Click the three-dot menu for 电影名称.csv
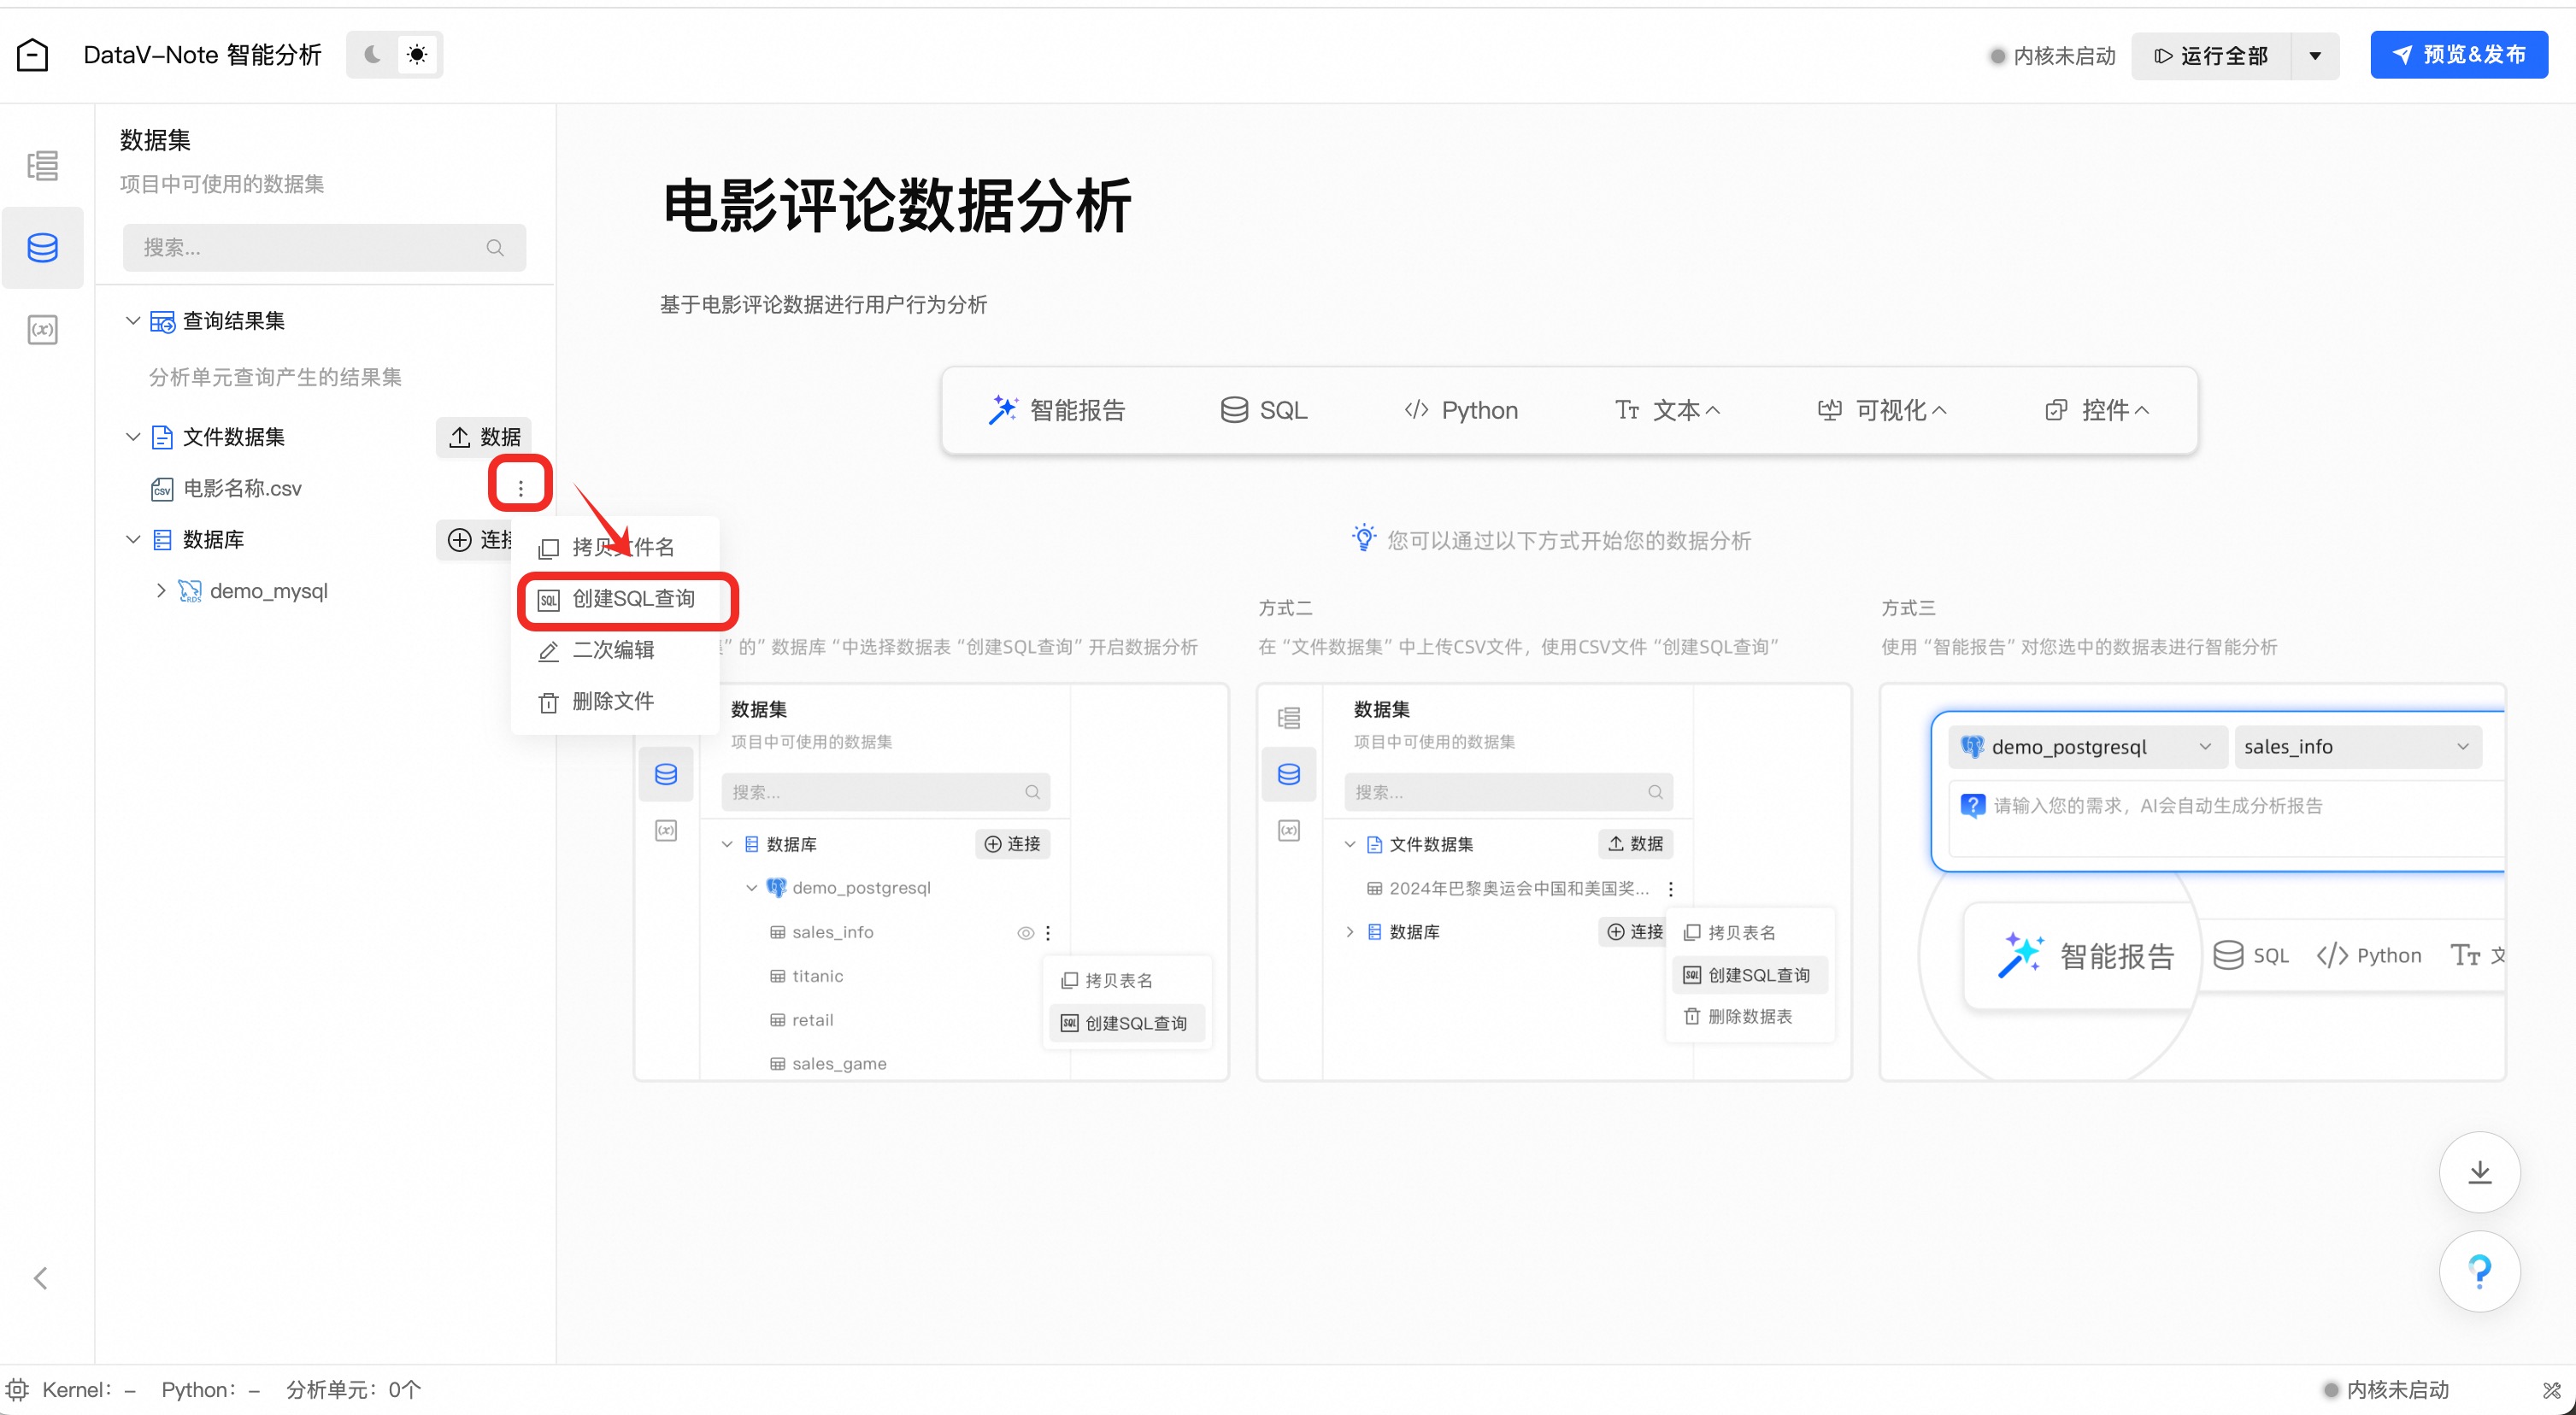This screenshot has height=1415, width=2576. pos(520,488)
